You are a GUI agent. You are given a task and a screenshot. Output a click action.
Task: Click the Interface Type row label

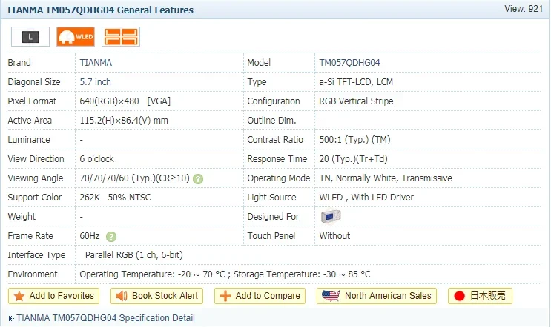click(x=36, y=255)
